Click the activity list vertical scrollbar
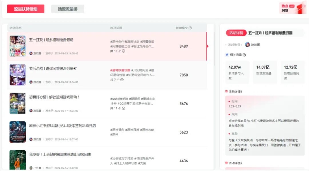Screen dimensions: 309x171 215,48
